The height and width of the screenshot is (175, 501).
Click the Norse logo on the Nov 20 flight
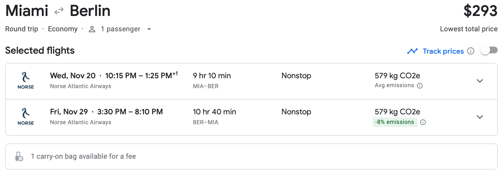[x=26, y=81]
